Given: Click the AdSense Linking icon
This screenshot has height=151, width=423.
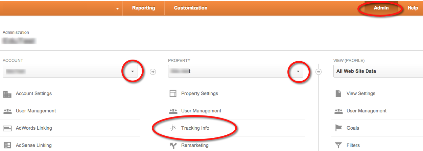Looking at the screenshot, I should point(7,145).
